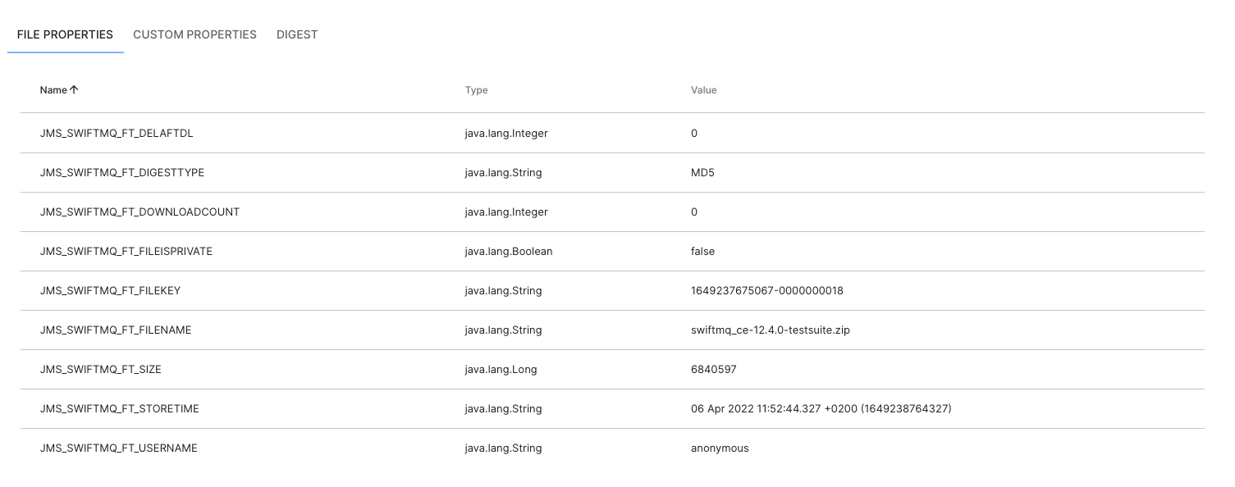This screenshot has height=487, width=1235.
Task: Click the Value column header
Action: click(x=703, y=90)
